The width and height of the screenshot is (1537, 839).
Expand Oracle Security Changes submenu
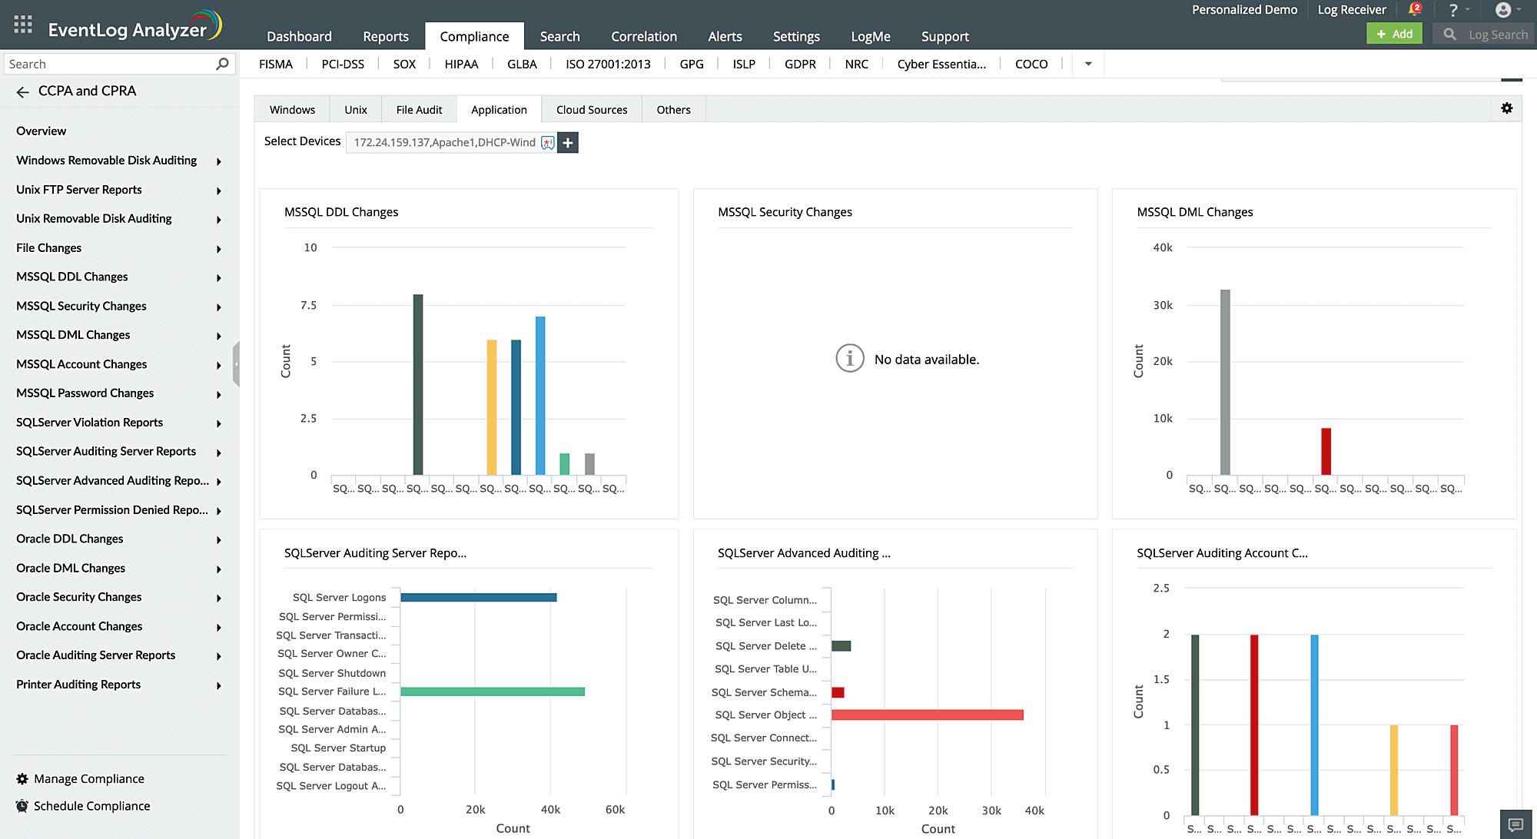[x=218, y=599]
